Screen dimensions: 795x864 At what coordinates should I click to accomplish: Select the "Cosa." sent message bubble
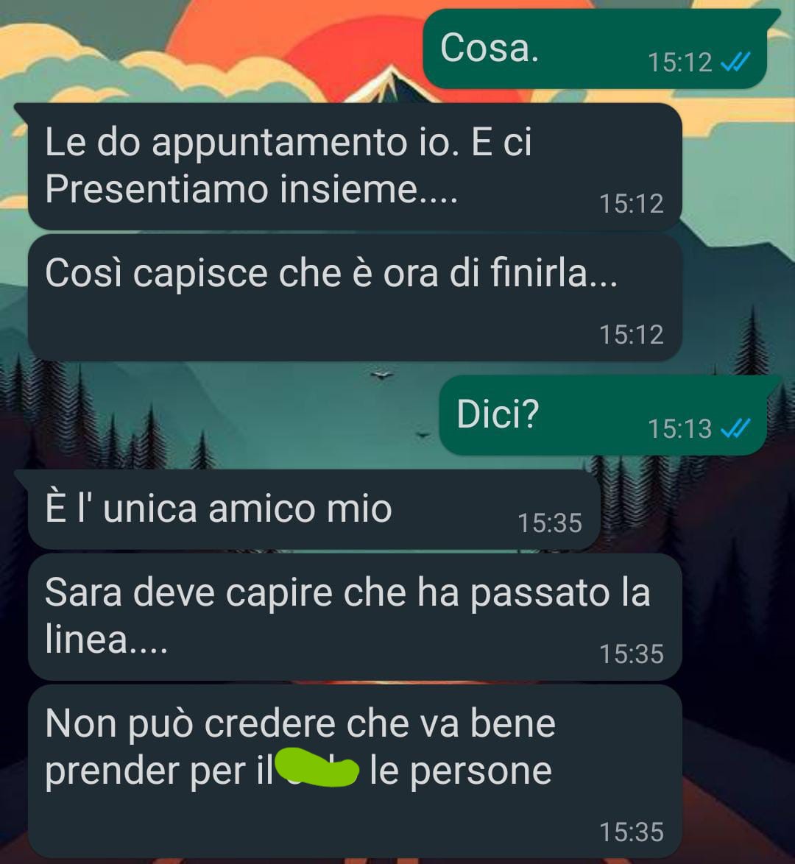pos(596,49)
